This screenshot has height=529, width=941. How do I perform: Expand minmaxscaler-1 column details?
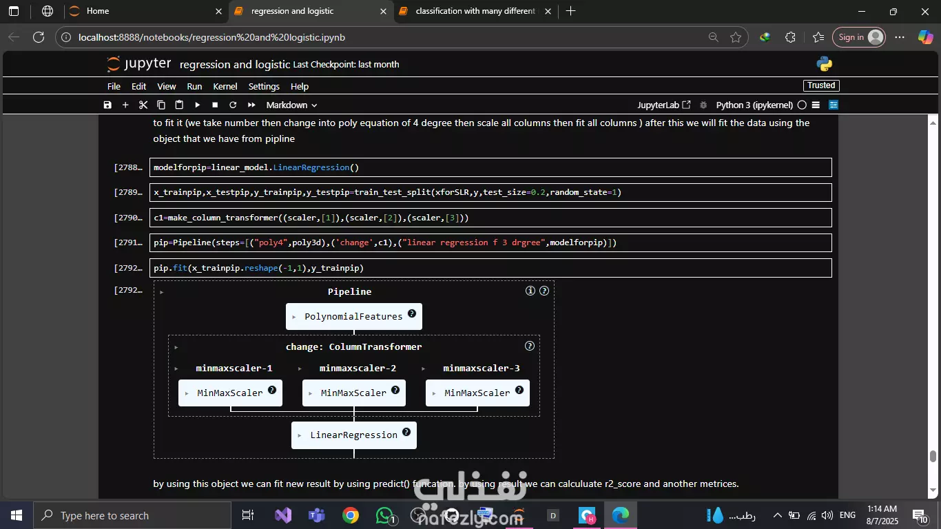[176, 369]
